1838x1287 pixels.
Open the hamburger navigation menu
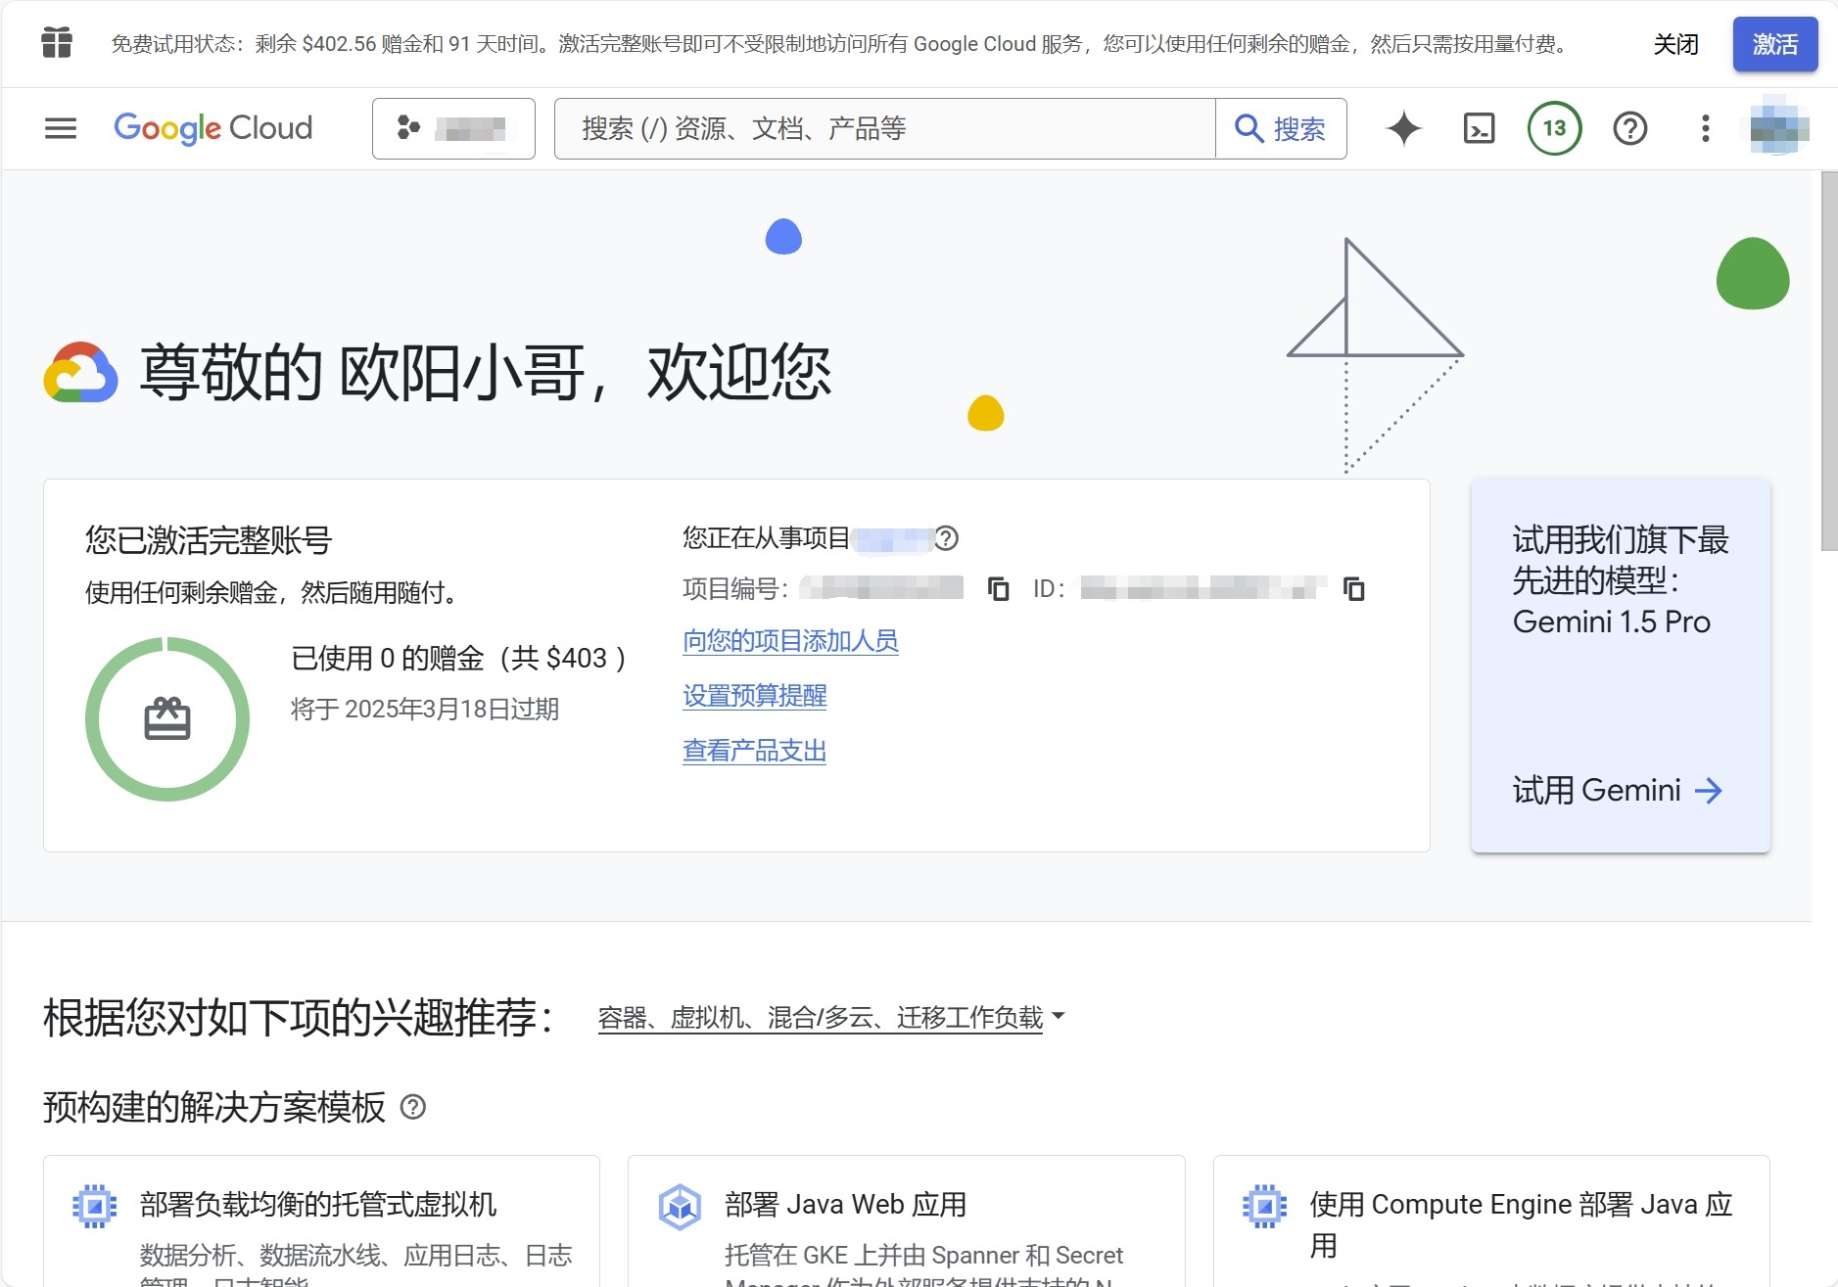61,128
